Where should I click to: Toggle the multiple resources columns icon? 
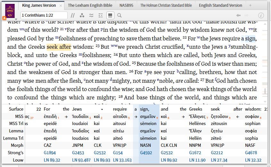tap(100, 15)
